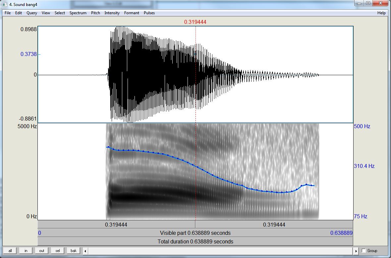Click the blue 0 start time label
The width and height of the screenshot is (391, 258).
tap(40, 233)
